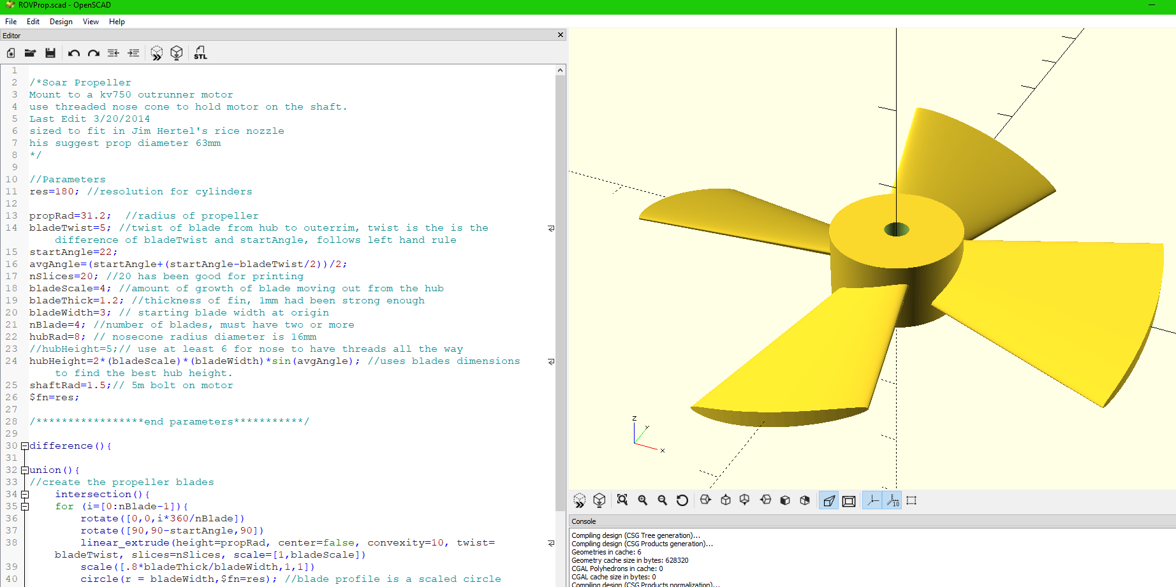Click the Console panel title
This screenshot has height=587, width=1176.
[x=584, y=521]
